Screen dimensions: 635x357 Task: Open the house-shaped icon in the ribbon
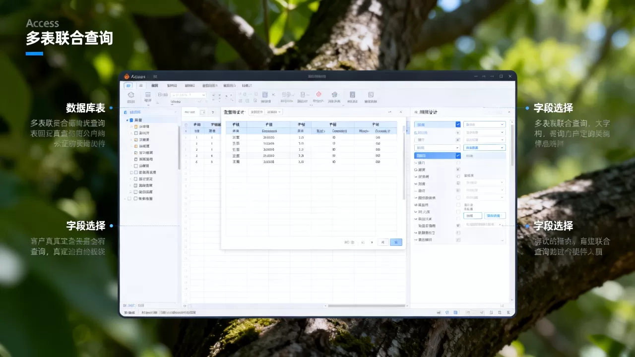(x=131, y=95)
